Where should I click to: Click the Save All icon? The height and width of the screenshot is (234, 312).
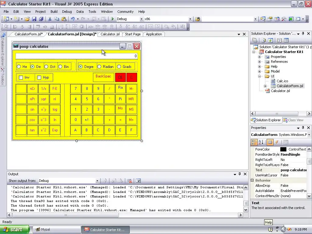pyautogui.click(x=41, y=19)
